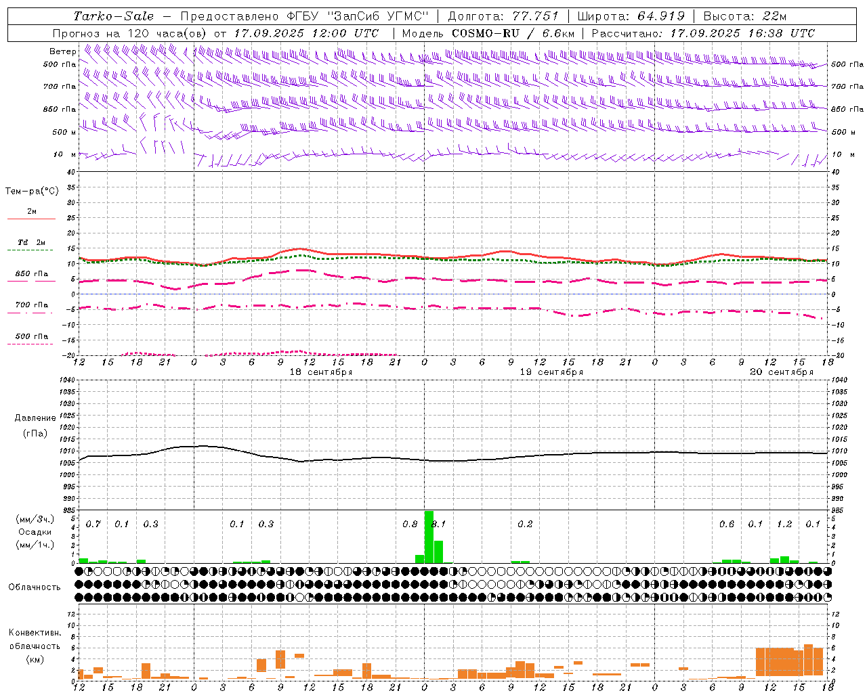
Task: Click the "(мм/3ч.)" units label
Action: pyautogui.click(x=35, y=519)
